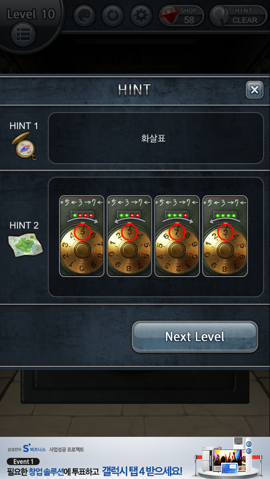Open the Samsung Galaxy Tab ad banner
Viewport: 270px width, 479px height.
135,458
